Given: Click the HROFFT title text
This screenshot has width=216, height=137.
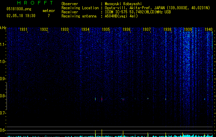Looking at the screenshot, I should click(35, 3).
